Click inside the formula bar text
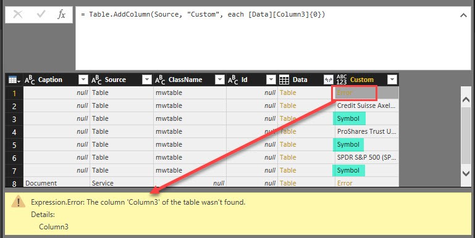Image resolution: width=475 pixels, height=238 pixels. coord(203,15)
